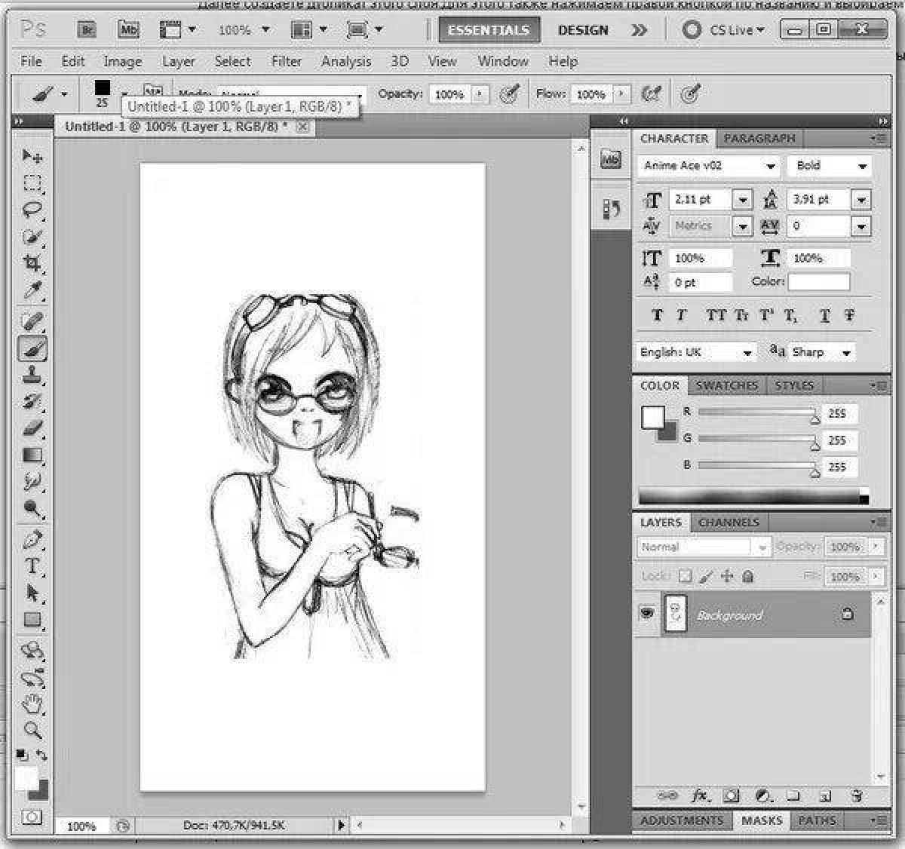Select the Lasso tool
905x849 pixels.
point(32,209)
